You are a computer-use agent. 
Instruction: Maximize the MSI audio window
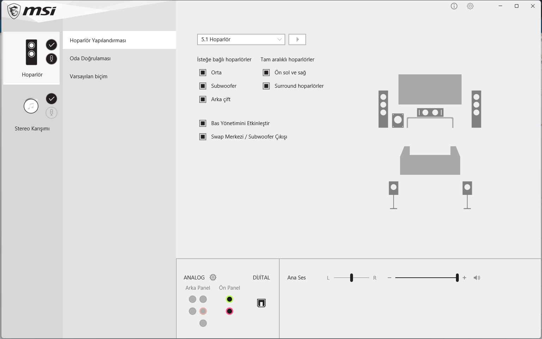pos(517,6)
